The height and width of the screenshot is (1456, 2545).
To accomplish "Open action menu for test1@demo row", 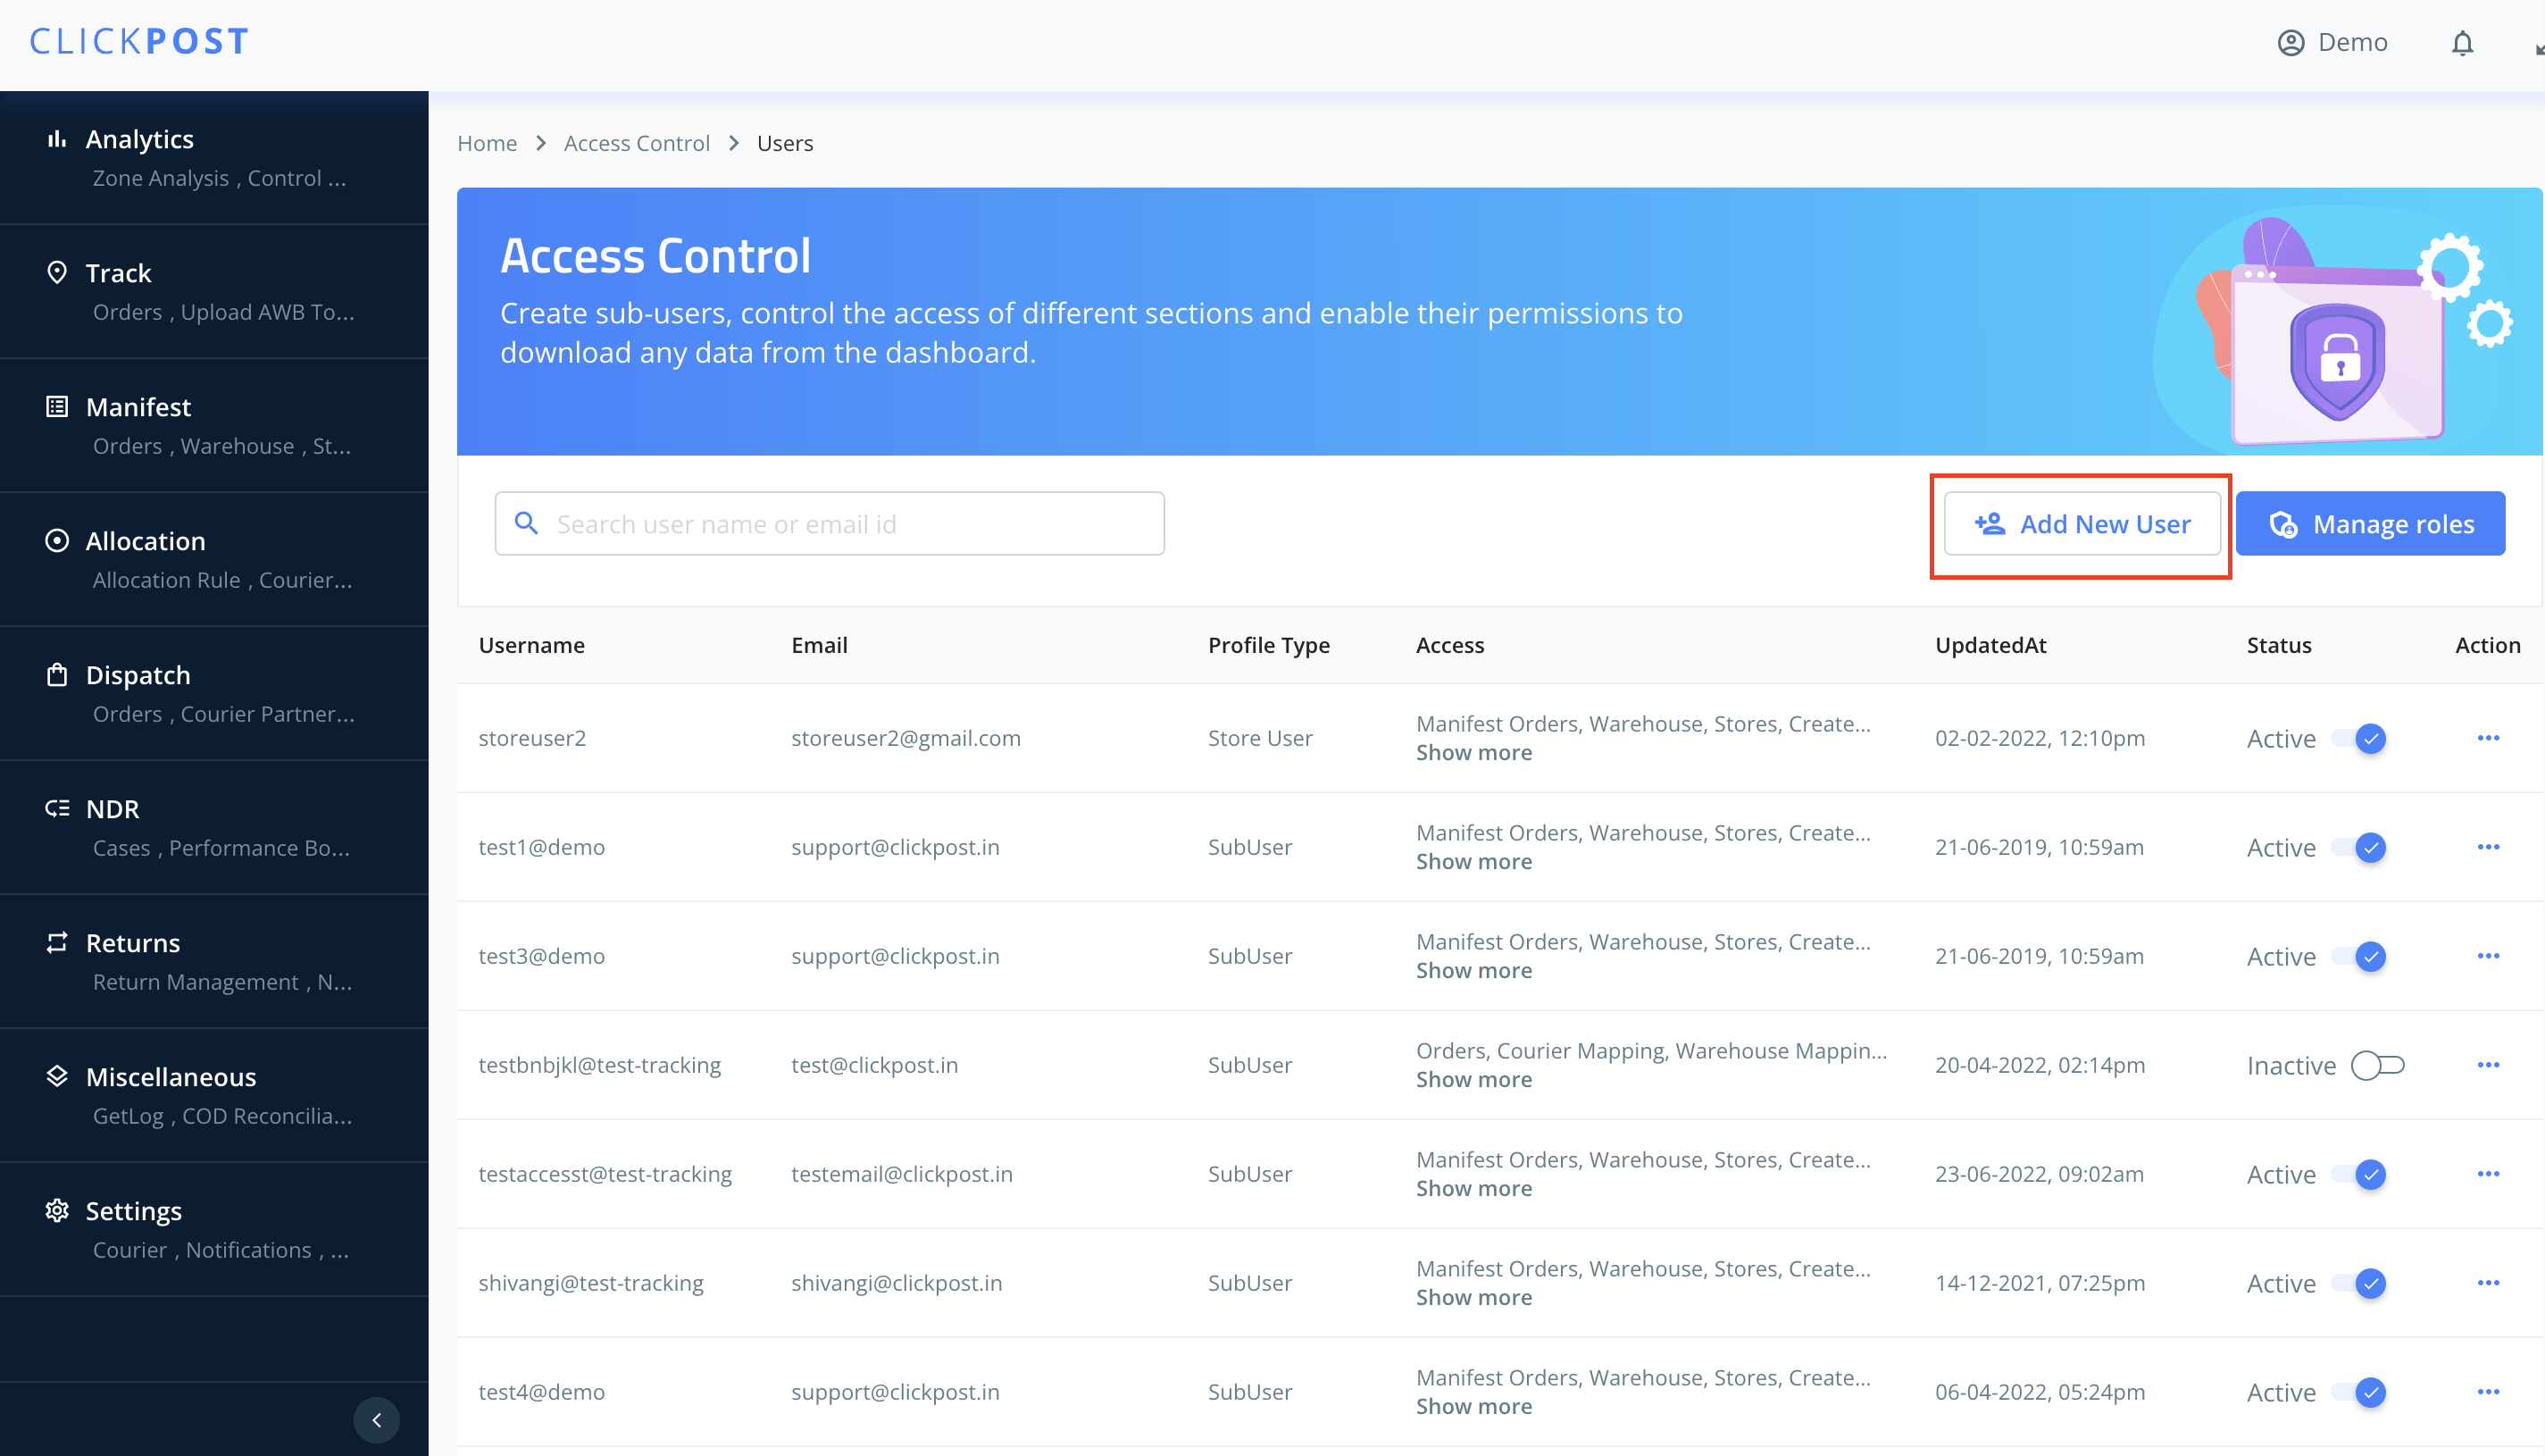I will coord(2487,847).
